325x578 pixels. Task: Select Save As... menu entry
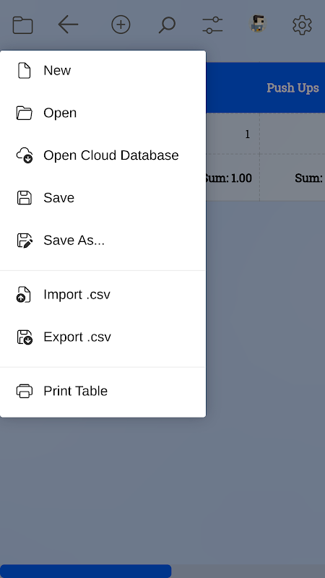103,240
